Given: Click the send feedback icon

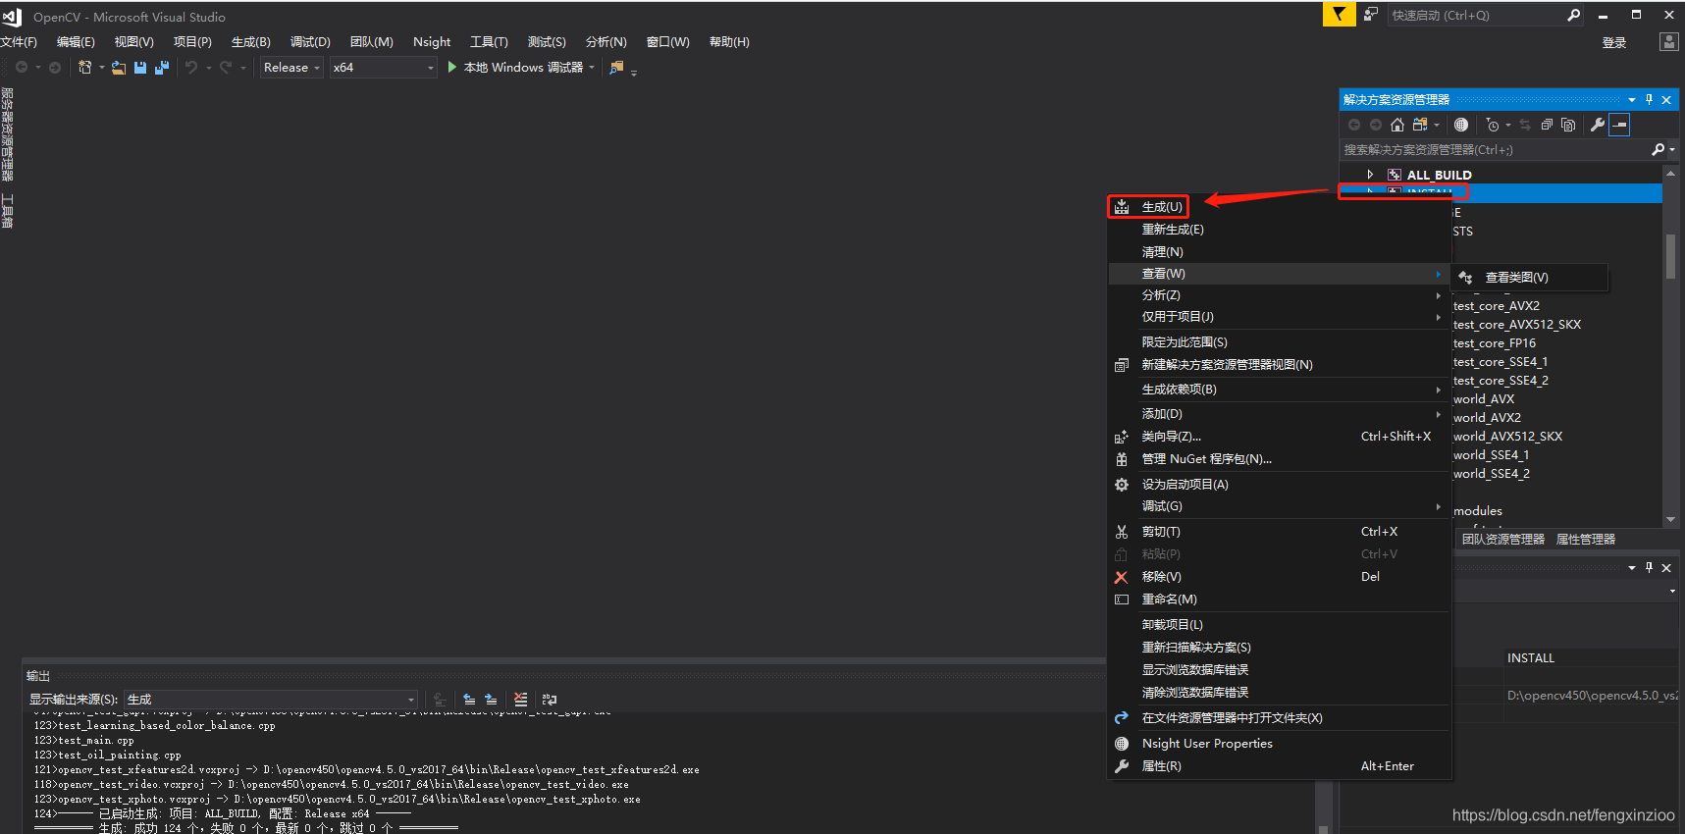Looking at the screenshot, I should pos(1370,14).
